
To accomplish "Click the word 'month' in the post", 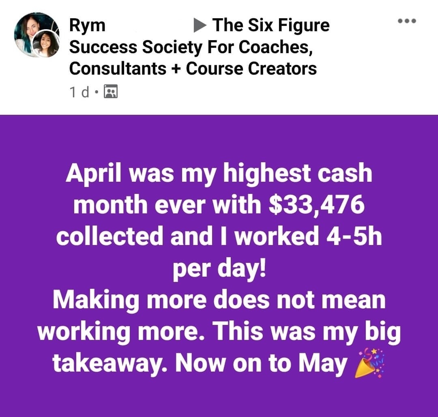I will 110,205.
